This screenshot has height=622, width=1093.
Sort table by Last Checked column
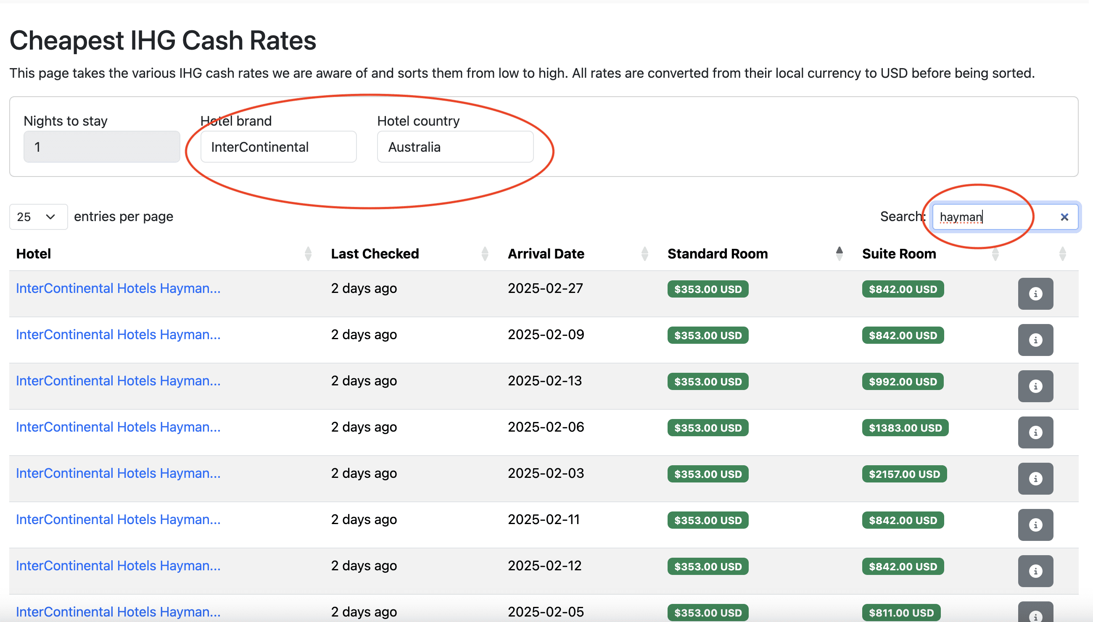click(485, 254)
